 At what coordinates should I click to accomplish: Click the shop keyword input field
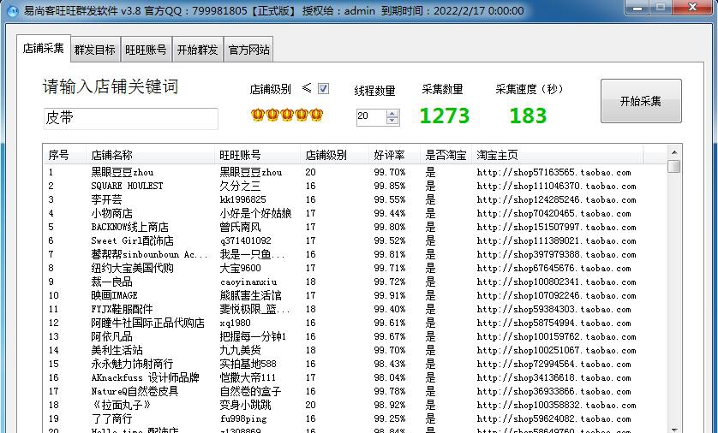click(x=130, y=118)
